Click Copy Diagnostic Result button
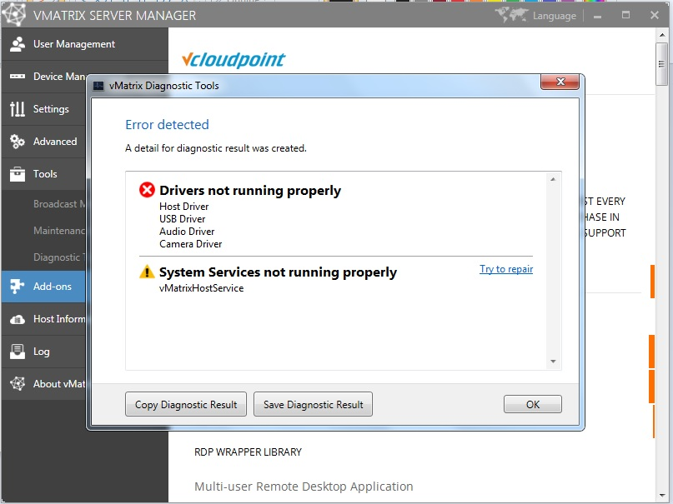This screenshot has height=504, width=673. coord(186,404)
